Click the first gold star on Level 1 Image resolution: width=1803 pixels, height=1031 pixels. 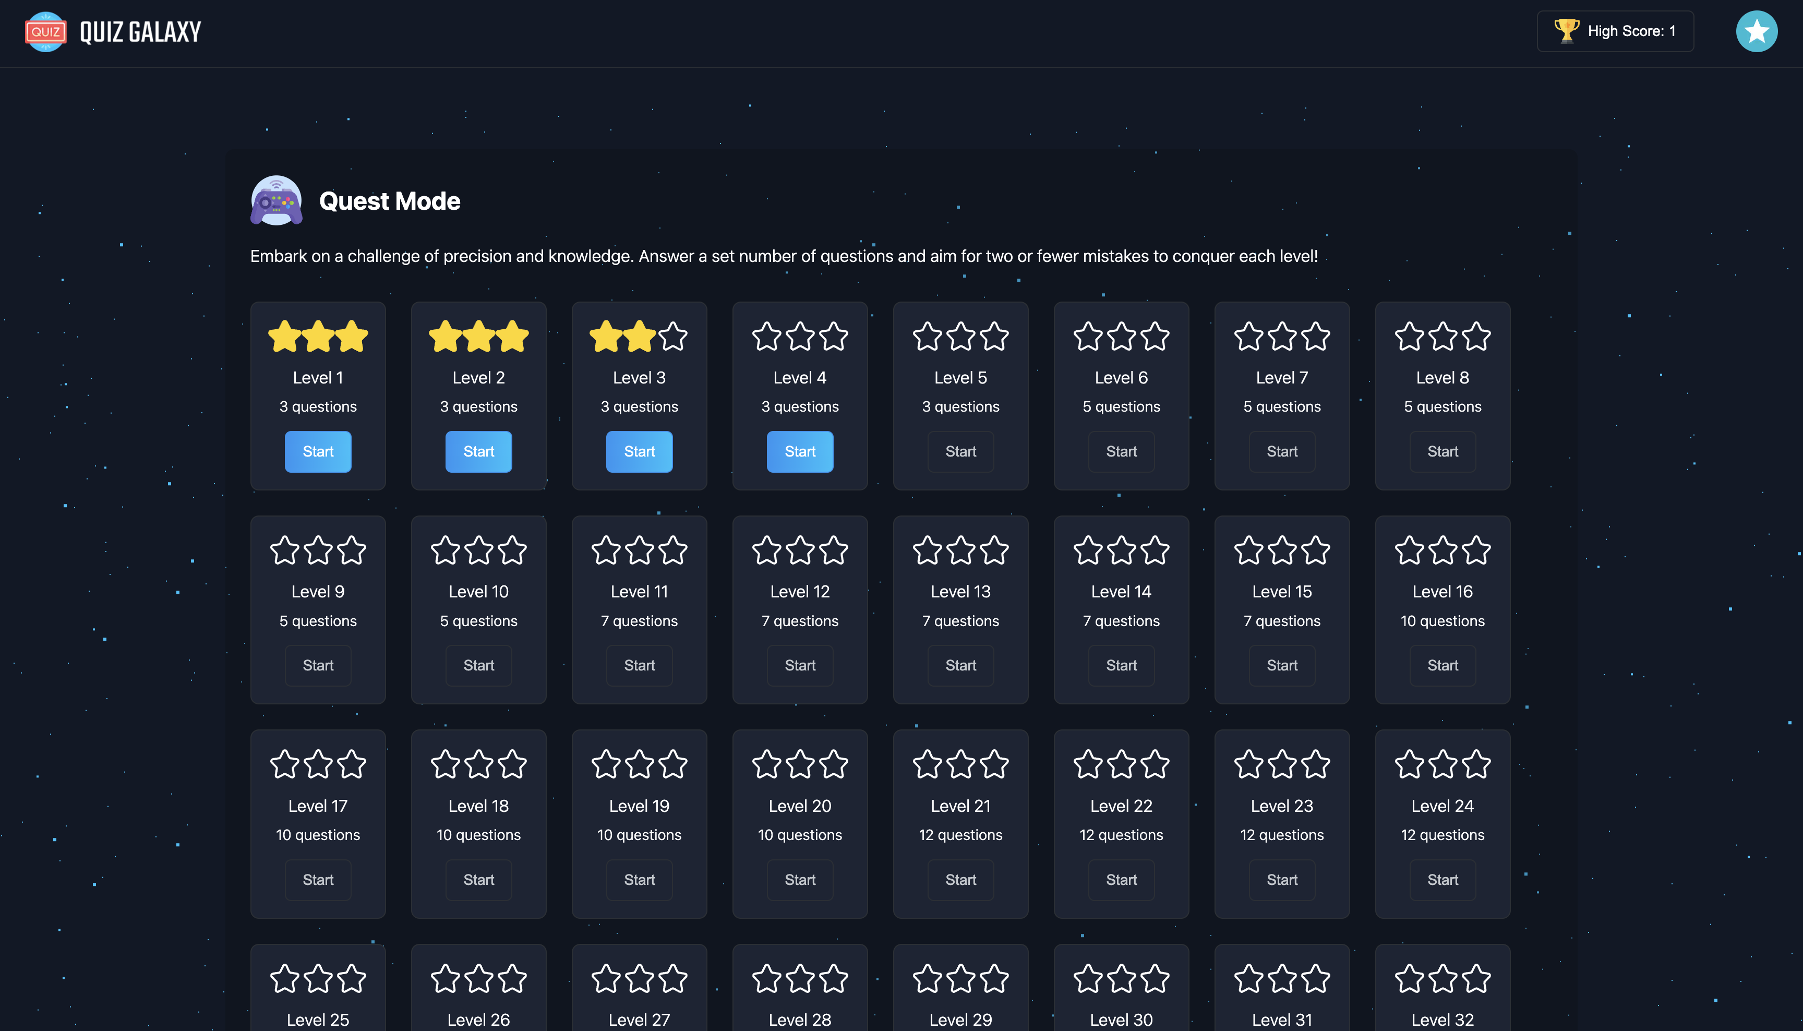284,337
